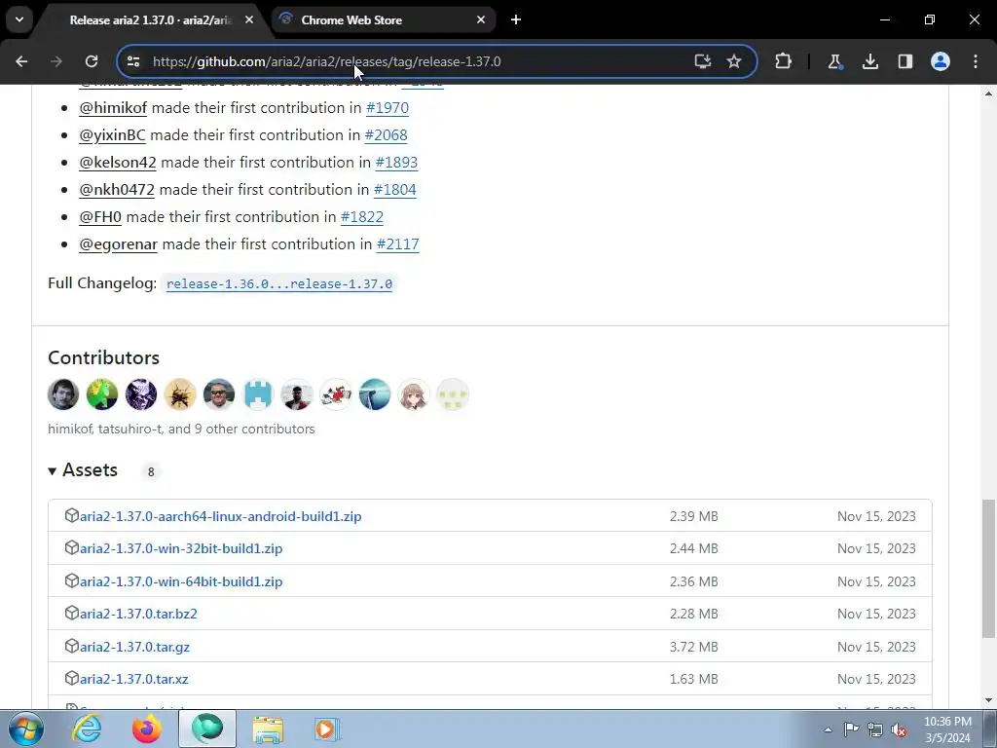Viewport: 997px width, 748px height.
Task: Open pull request #2068 link
Action: (386, 135)
